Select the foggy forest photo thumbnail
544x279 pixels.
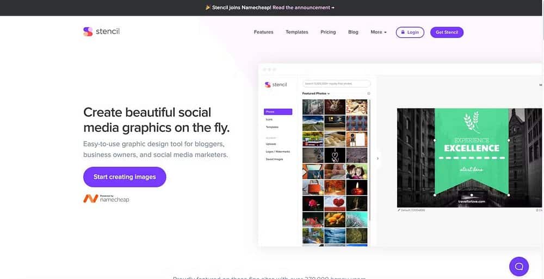pyautogui.click(x=313, y=107)
